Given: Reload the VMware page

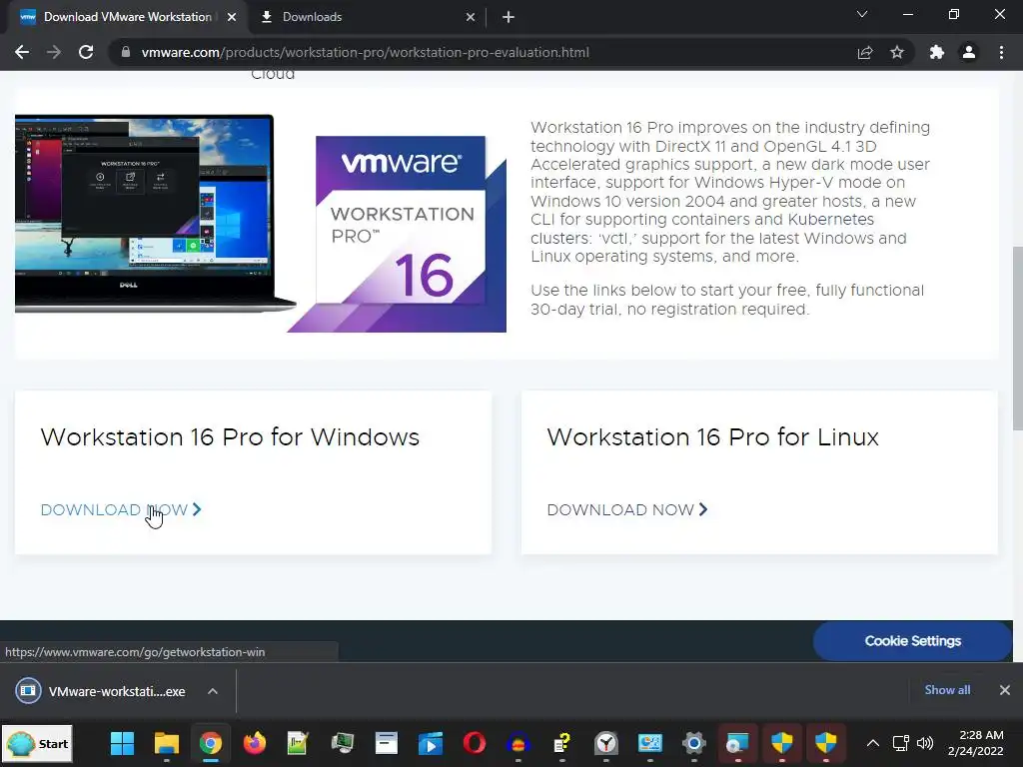Looking at the screenshot, I should 86,52.
